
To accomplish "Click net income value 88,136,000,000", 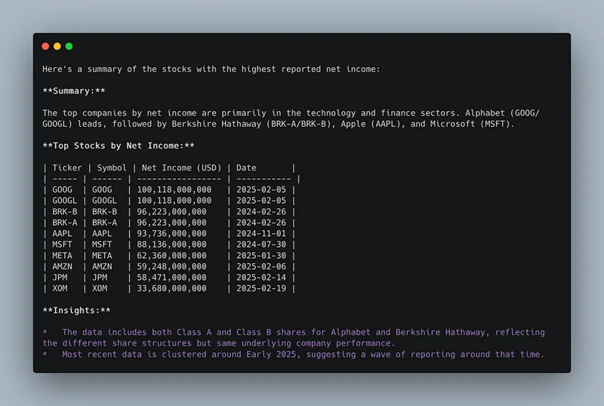I will tap(171, 245).
